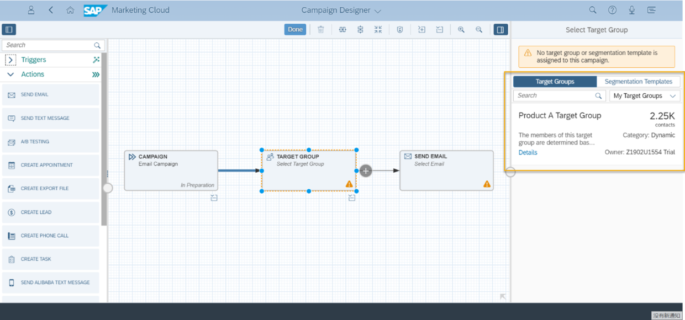Click the left palette scrollbar
Screen dimensions: 685x320
click(104, 138)
